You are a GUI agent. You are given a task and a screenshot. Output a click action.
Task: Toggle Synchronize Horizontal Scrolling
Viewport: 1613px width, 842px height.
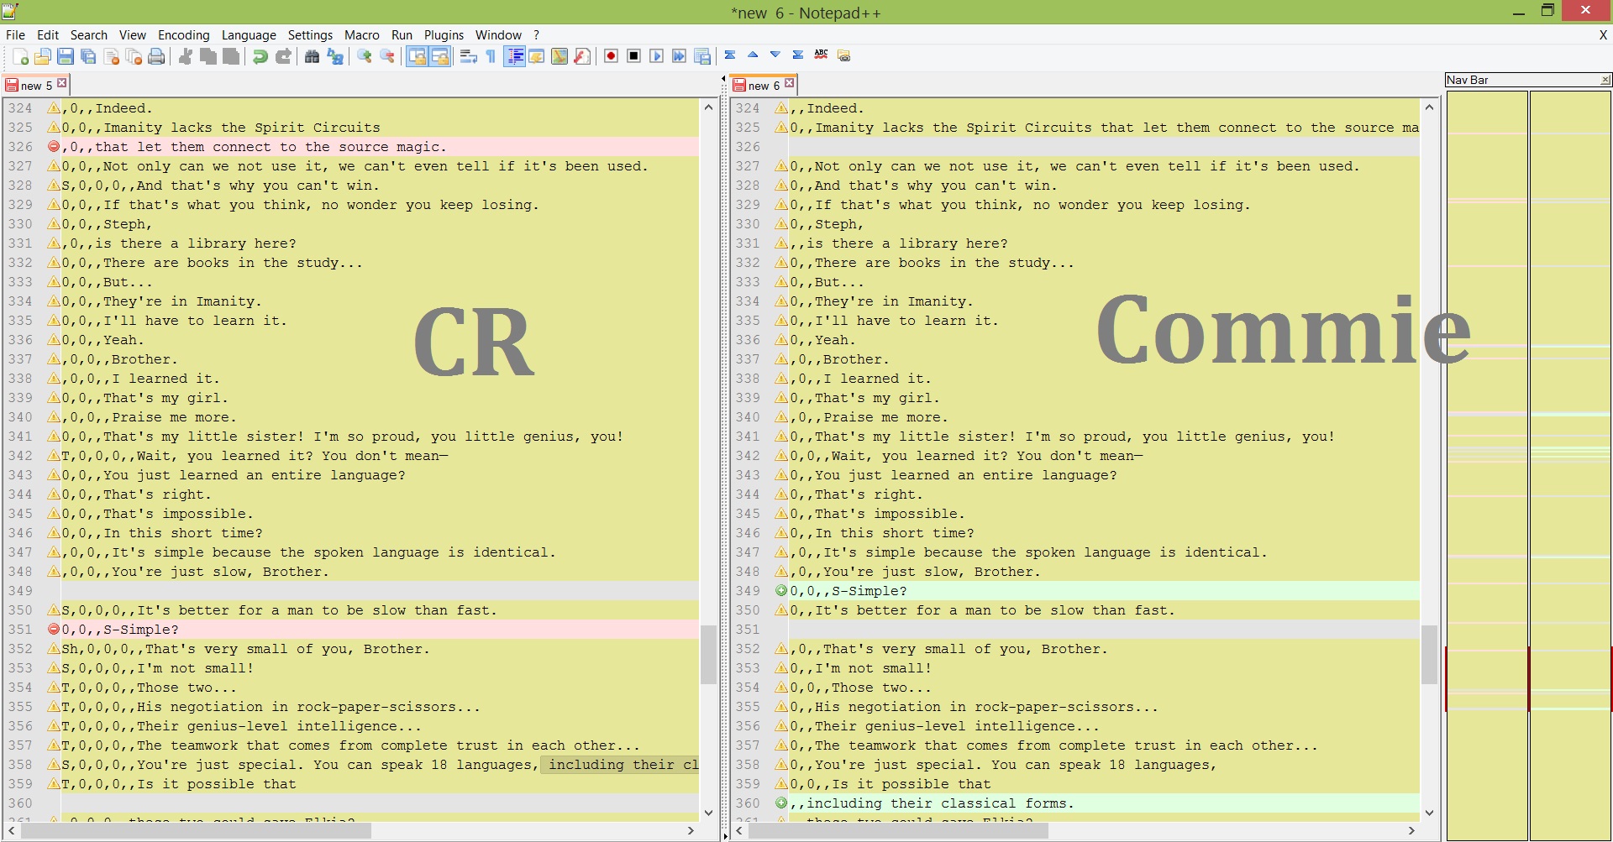[439, 56]
